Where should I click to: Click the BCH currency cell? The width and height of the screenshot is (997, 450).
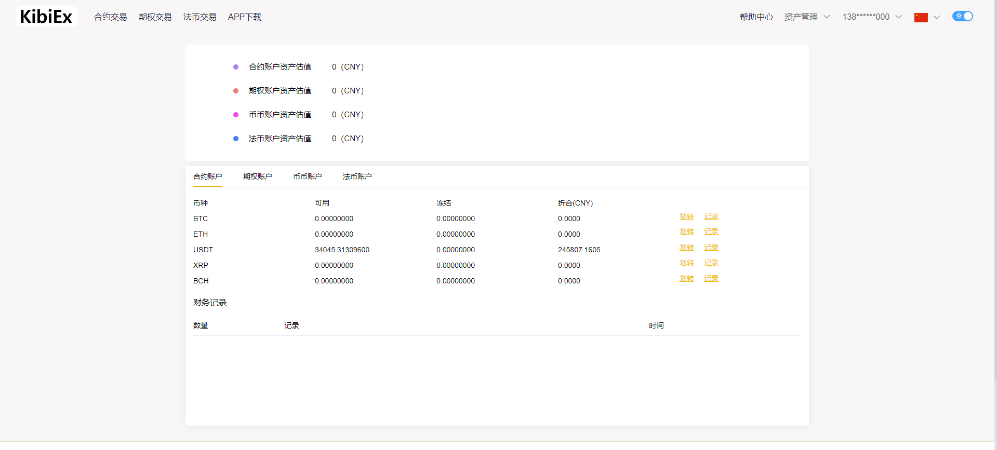(201, 281)
